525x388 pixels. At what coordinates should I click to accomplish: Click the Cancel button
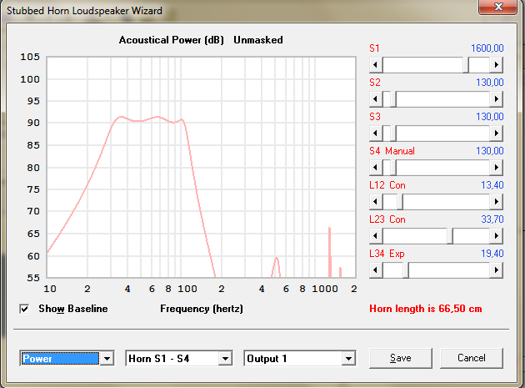pyautogui.click(x=472, y=358)
